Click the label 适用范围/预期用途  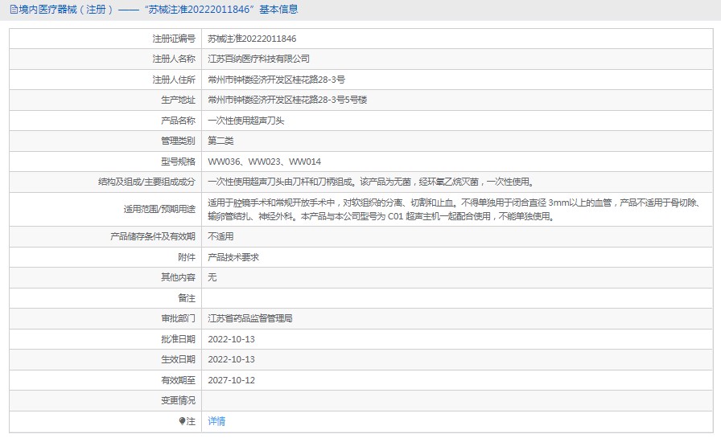click(x=159, y=210)
